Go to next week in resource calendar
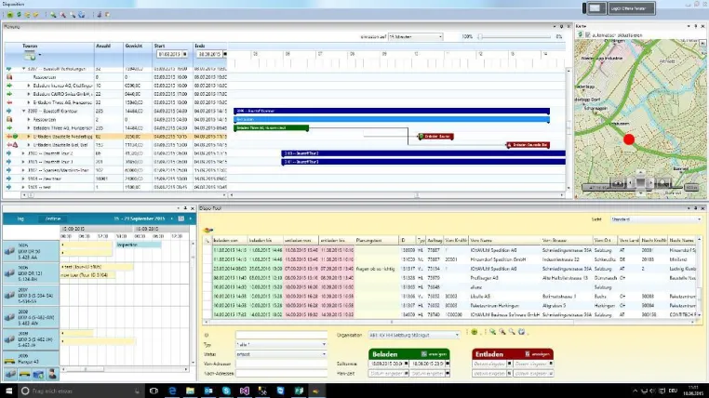709x398 pixels. (x=191, y=219)
